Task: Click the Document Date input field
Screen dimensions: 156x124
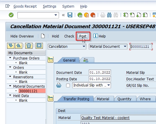Action: pos(100,72)
